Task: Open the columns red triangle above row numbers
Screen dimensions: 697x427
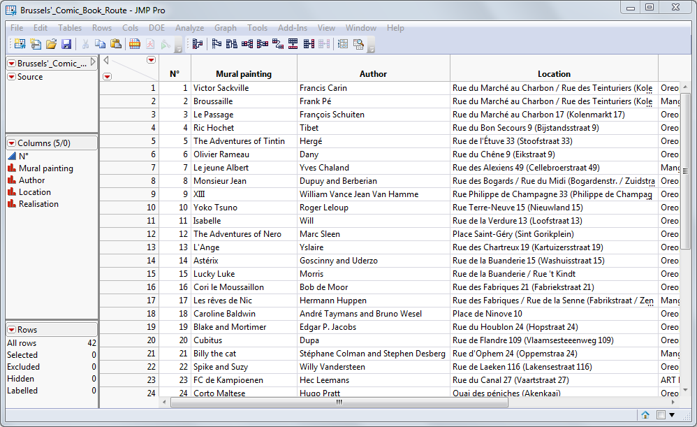Action: click(x=151, y=60)
